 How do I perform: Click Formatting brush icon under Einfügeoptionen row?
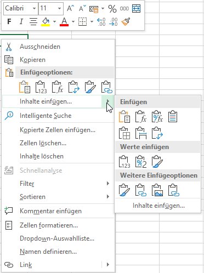coord(90,87)
